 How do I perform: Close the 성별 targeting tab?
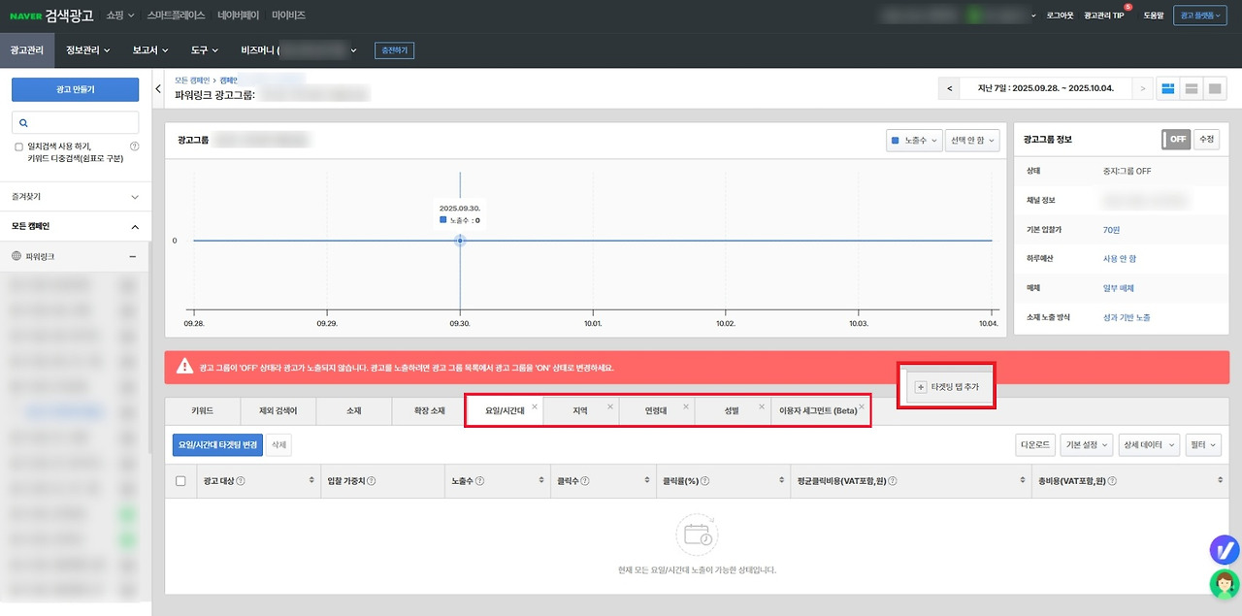[x=762, y=406]
